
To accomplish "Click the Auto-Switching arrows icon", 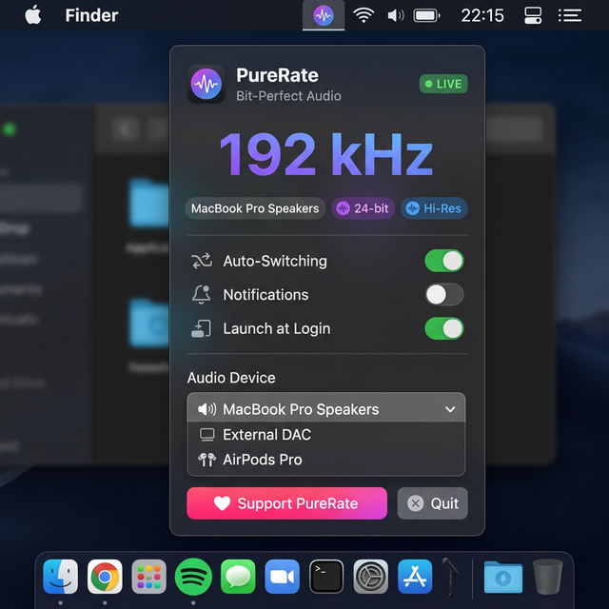I will click(202, 261).
